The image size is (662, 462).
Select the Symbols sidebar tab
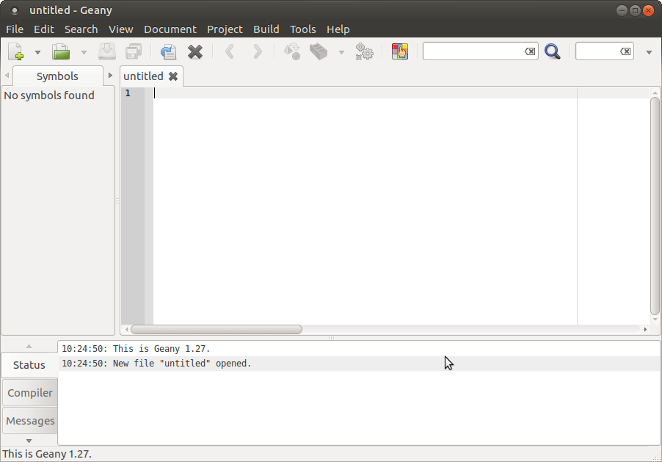[x=57, y=76]
